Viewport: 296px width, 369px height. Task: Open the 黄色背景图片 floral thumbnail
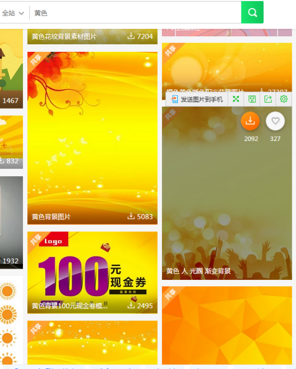click(92, 138)
